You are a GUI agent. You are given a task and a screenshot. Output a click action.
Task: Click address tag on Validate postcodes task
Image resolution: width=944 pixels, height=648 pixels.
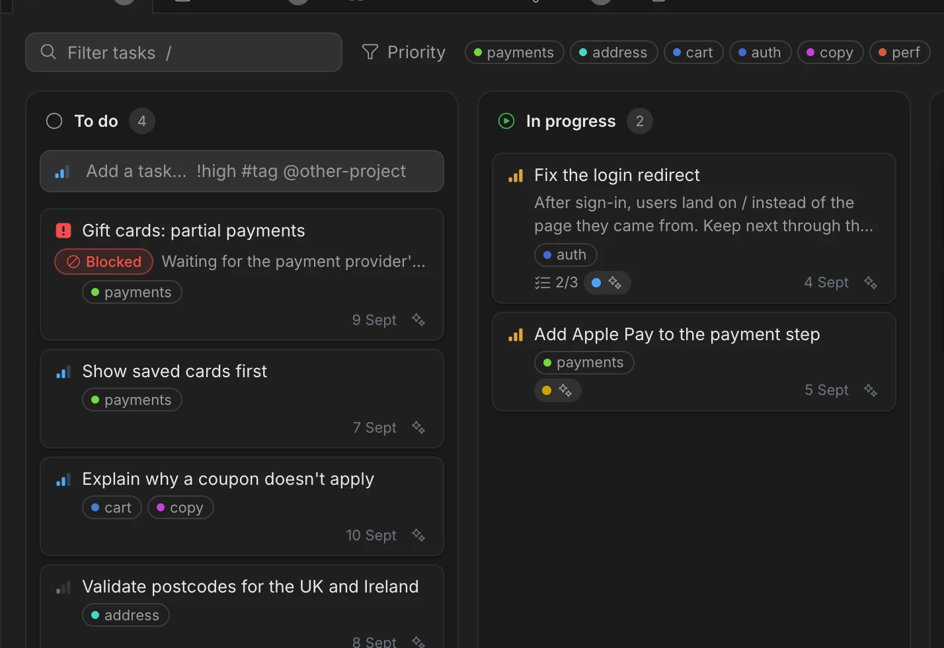coord(126,615)
